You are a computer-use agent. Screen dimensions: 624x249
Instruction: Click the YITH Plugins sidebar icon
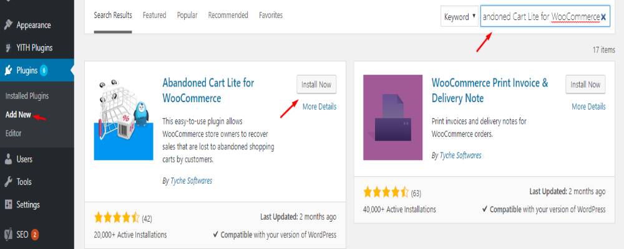pyautogui.click(x=9, y=48)
